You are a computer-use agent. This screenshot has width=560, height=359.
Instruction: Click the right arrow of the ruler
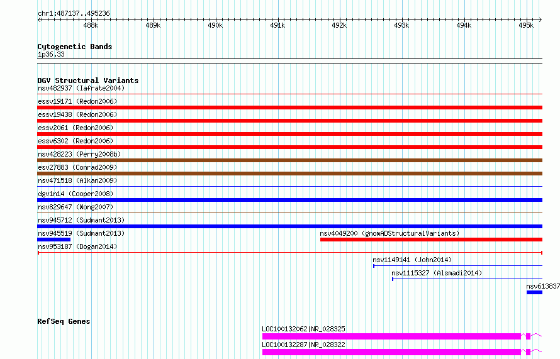point(540,19)
